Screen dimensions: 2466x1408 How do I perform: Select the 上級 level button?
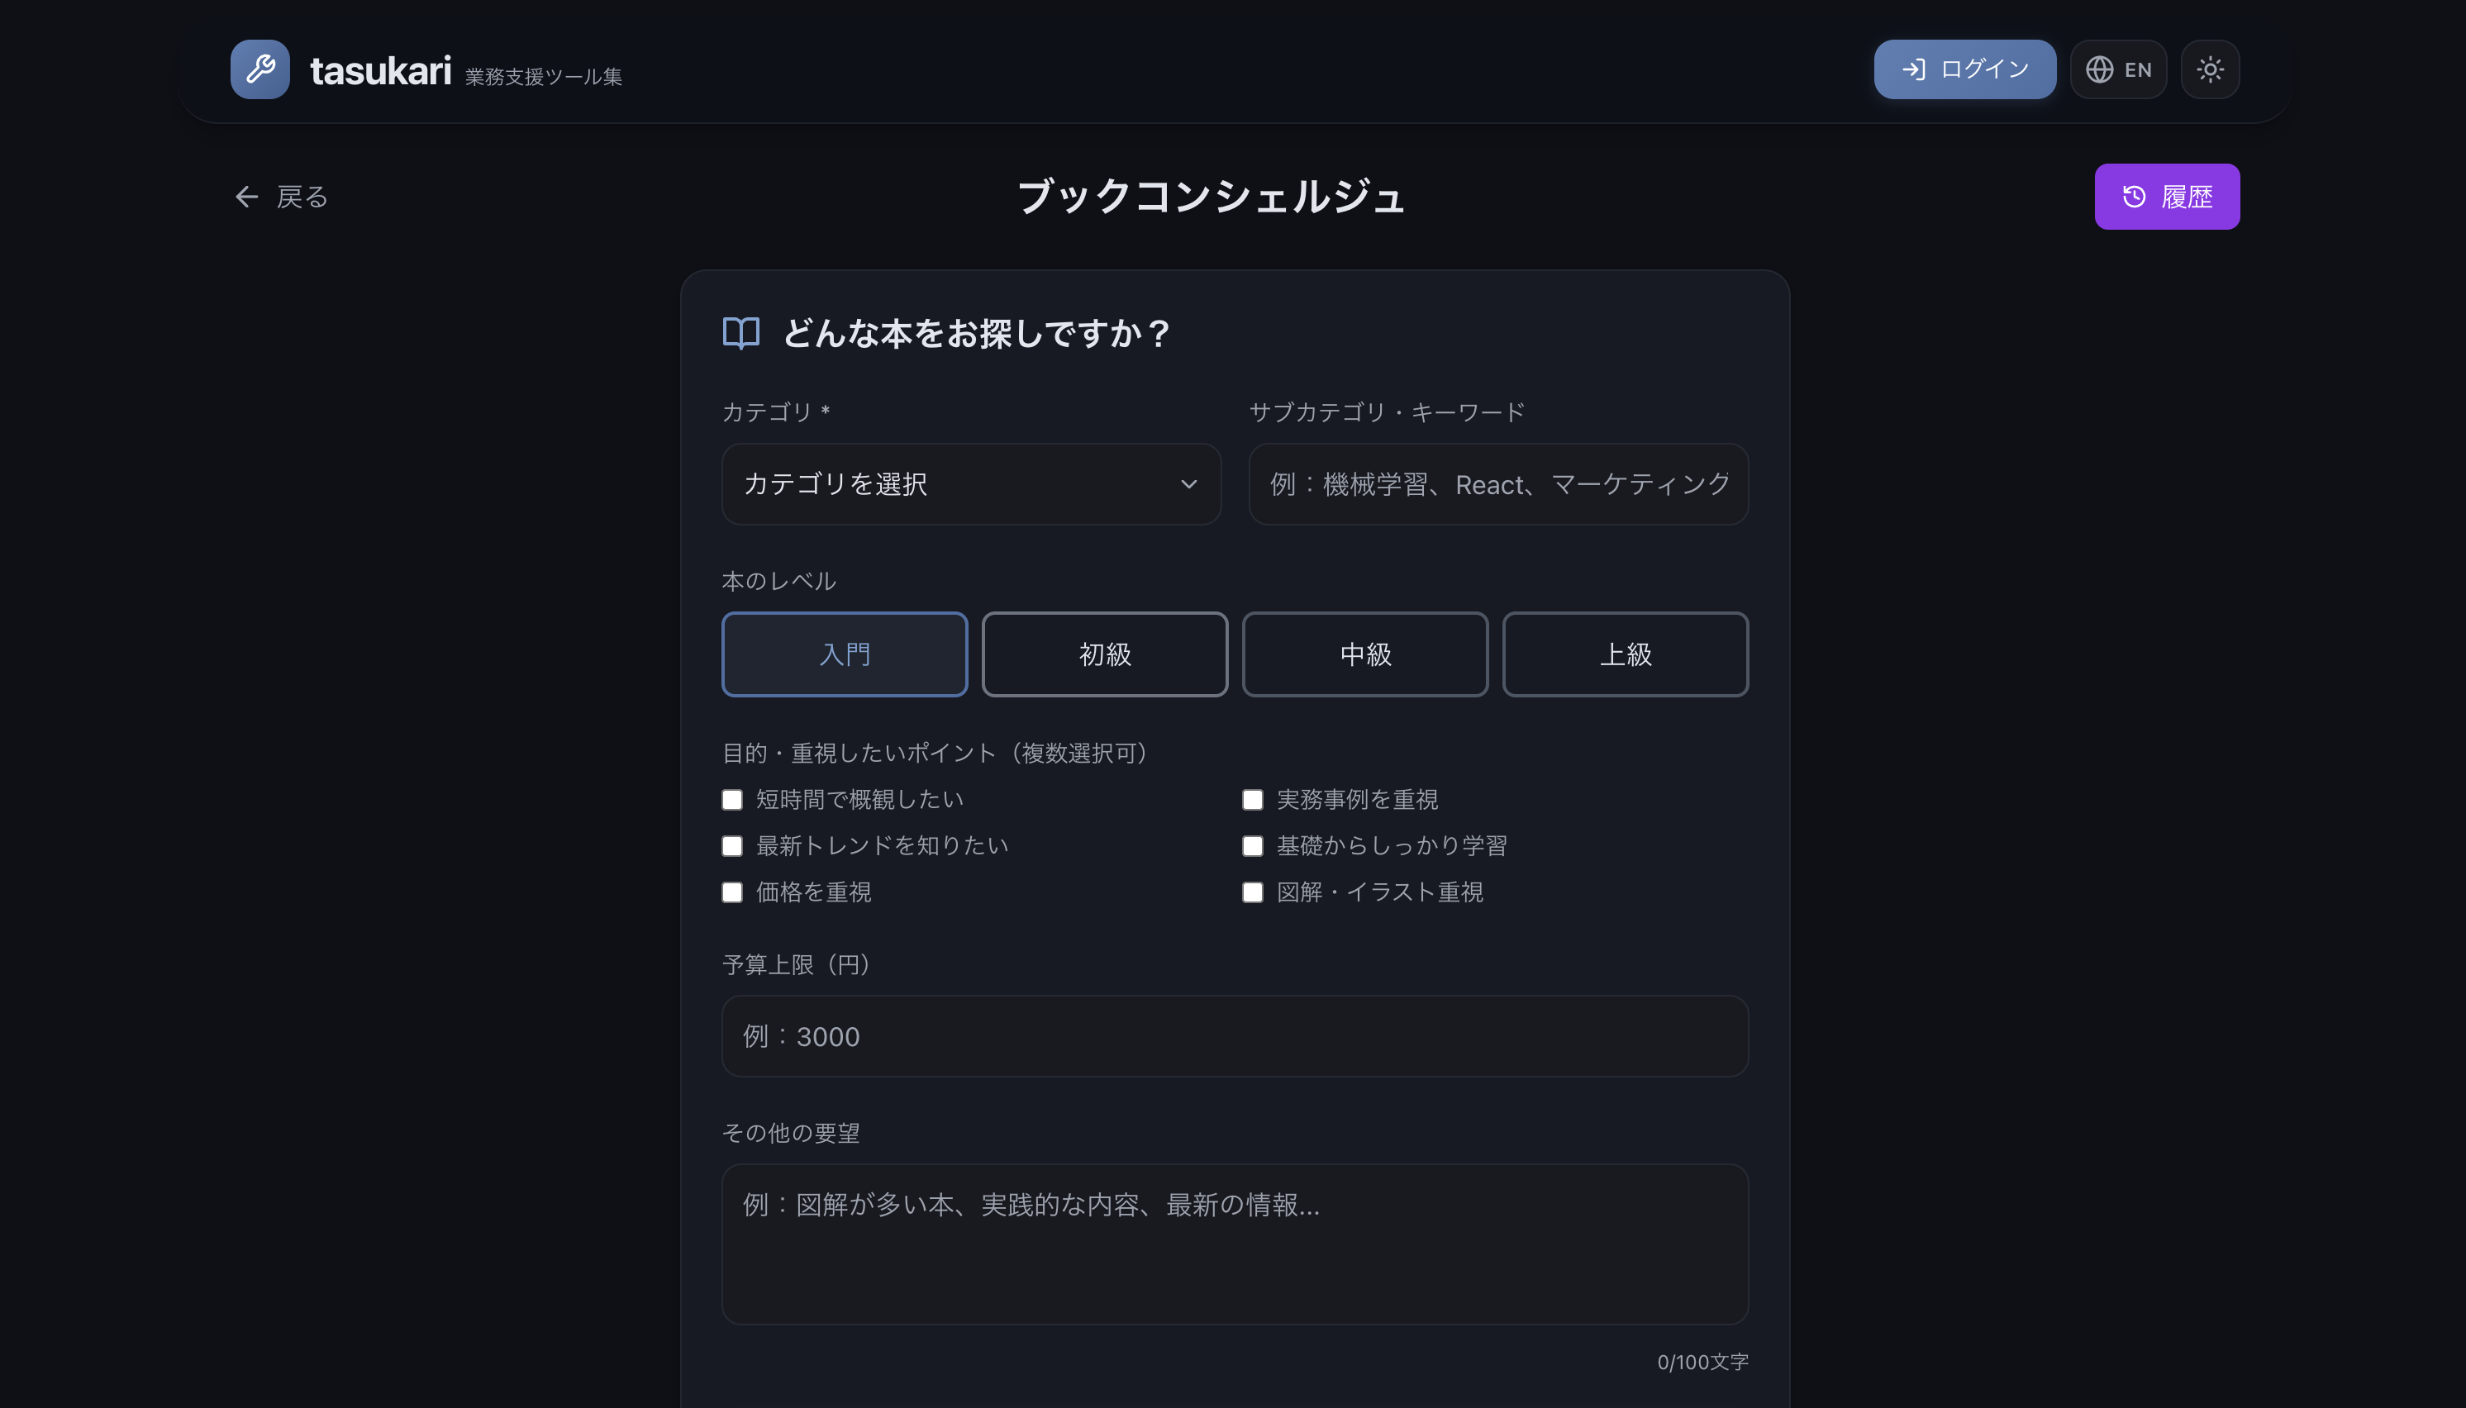(x=1625, y=654)
